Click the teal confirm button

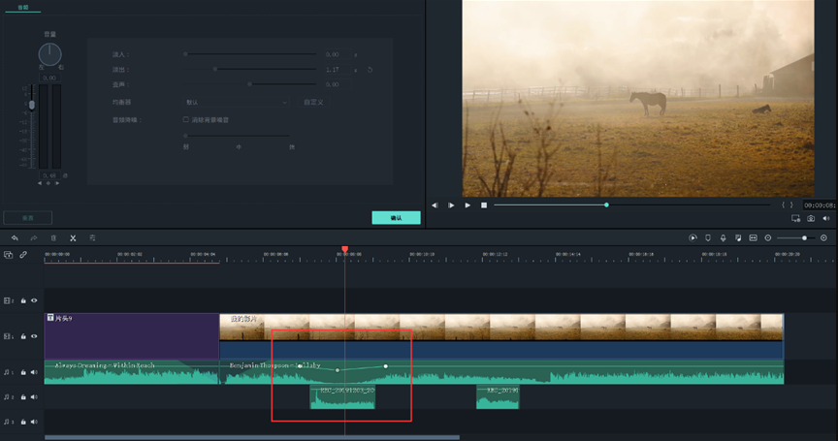pyautogui.click(x=396, y=218)
